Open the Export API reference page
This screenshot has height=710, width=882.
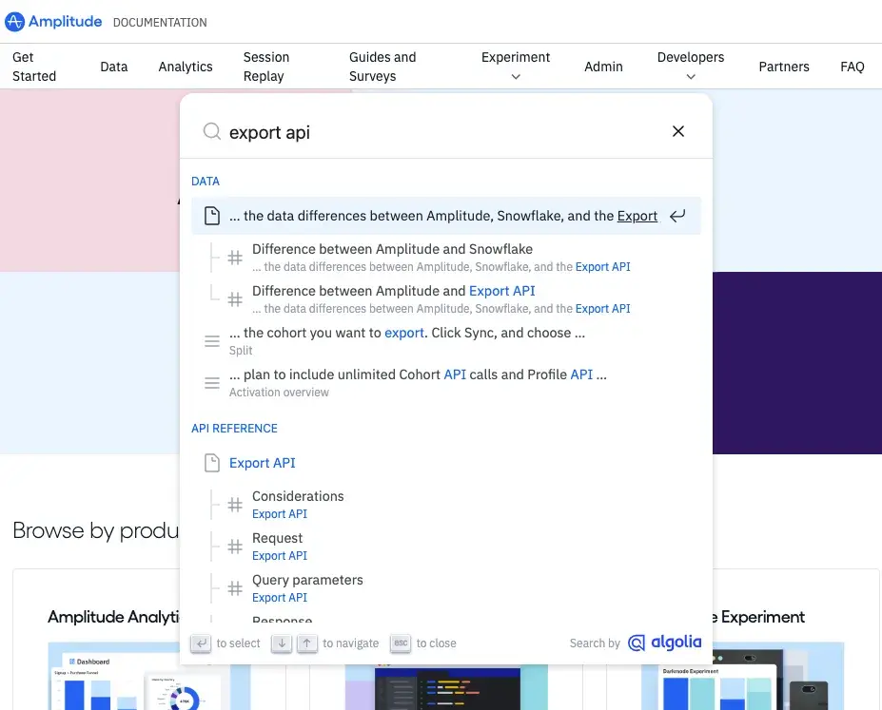pyautogui.click(x=263, y=463)
